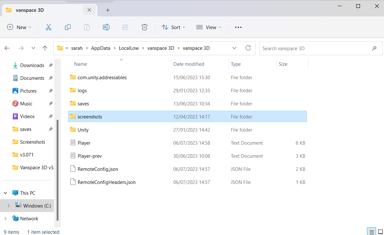Click the Share icon in toolbar

[x=125, y=27]
